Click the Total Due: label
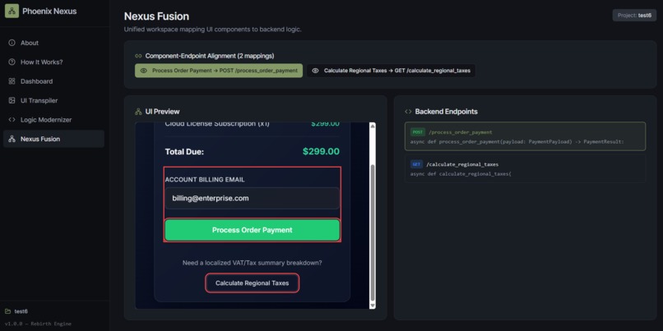The image size is (663, 331). click(x=184, y=152)
